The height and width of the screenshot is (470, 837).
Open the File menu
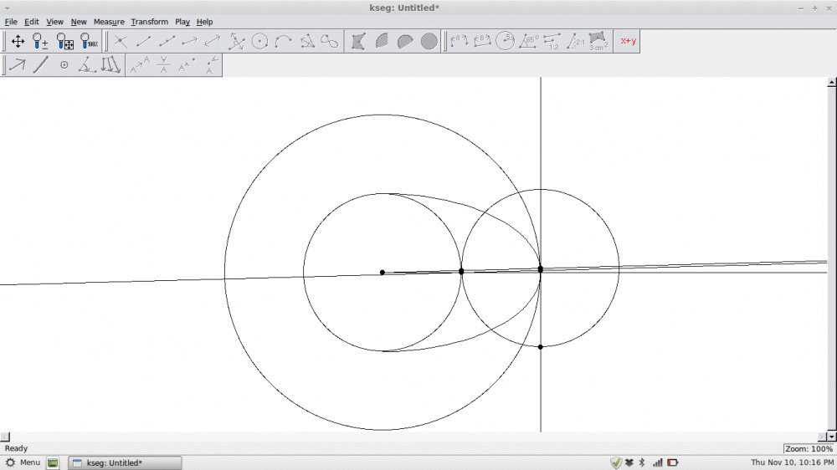tap(11, 22)
